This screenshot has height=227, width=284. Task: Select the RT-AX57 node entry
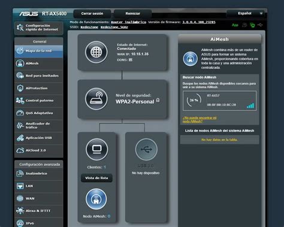tap(219, 101)
